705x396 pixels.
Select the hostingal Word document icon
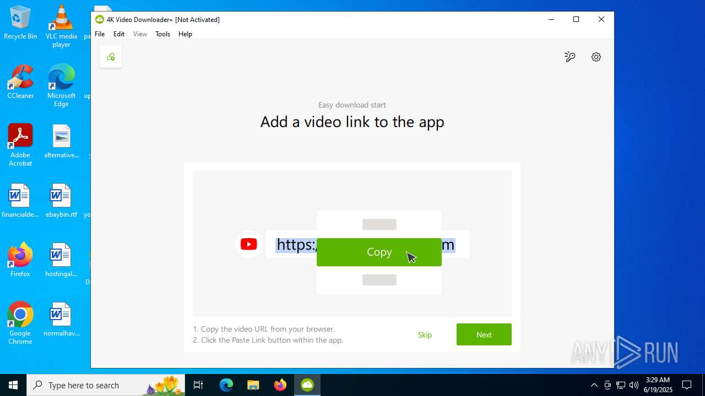(x=61, y=261)
